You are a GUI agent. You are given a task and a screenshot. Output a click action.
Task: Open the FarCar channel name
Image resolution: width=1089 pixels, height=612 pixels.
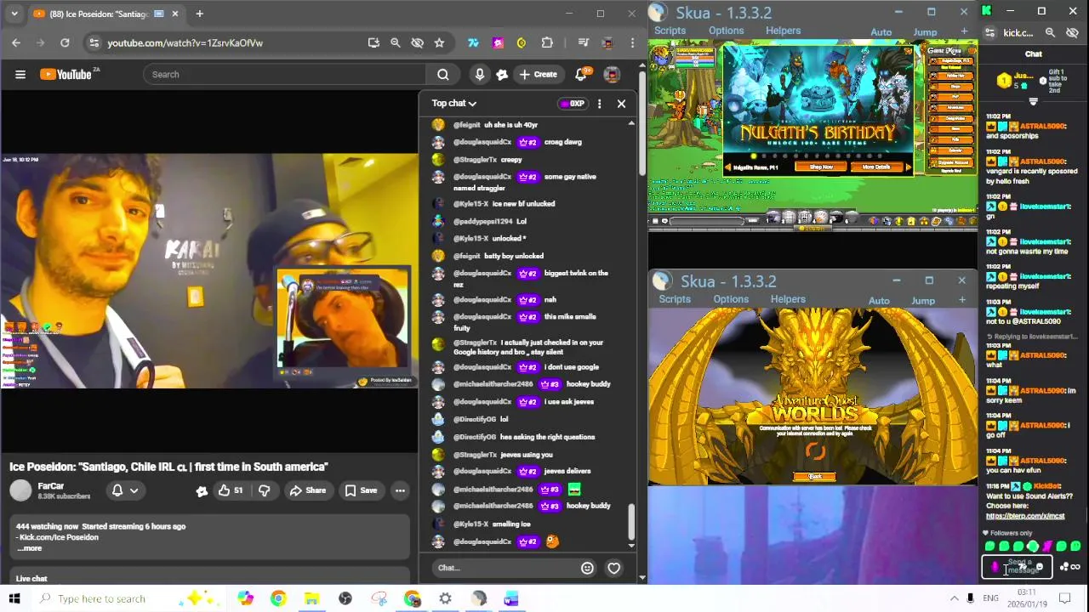(51, 486)
